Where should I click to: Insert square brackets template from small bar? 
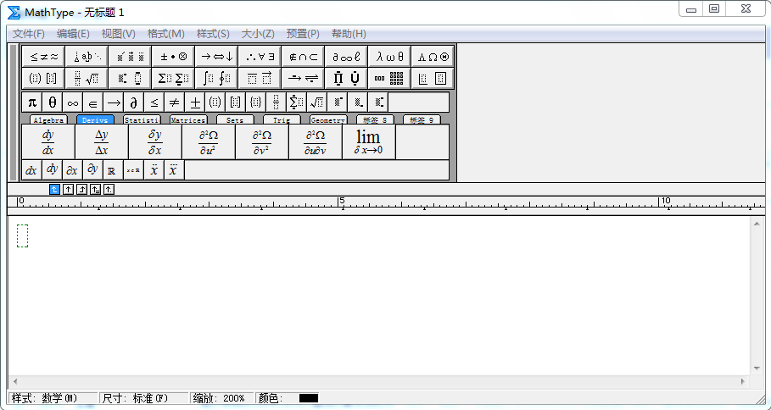point(235,102)
